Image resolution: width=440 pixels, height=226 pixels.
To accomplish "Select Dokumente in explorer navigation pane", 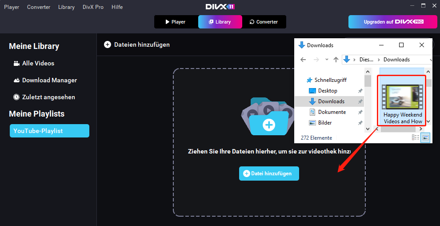I will tap(332, 112).
